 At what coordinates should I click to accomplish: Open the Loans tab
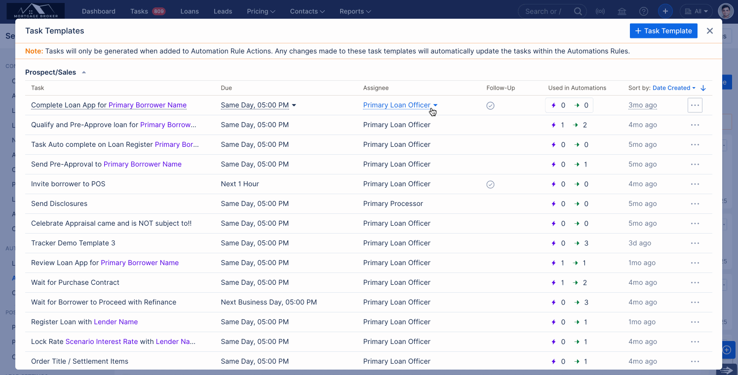point(190,11)
